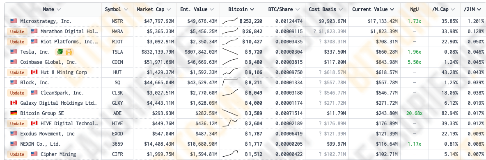Screen dimensions: 486x160
Task: Click the German flag next to Bitcoin Group SE
Action: click(x=14, y=113)
